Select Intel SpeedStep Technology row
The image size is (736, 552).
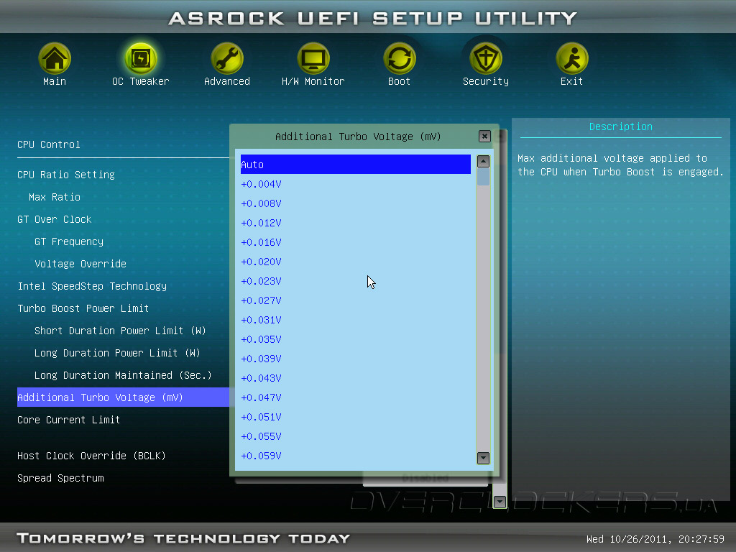[92, 286]
